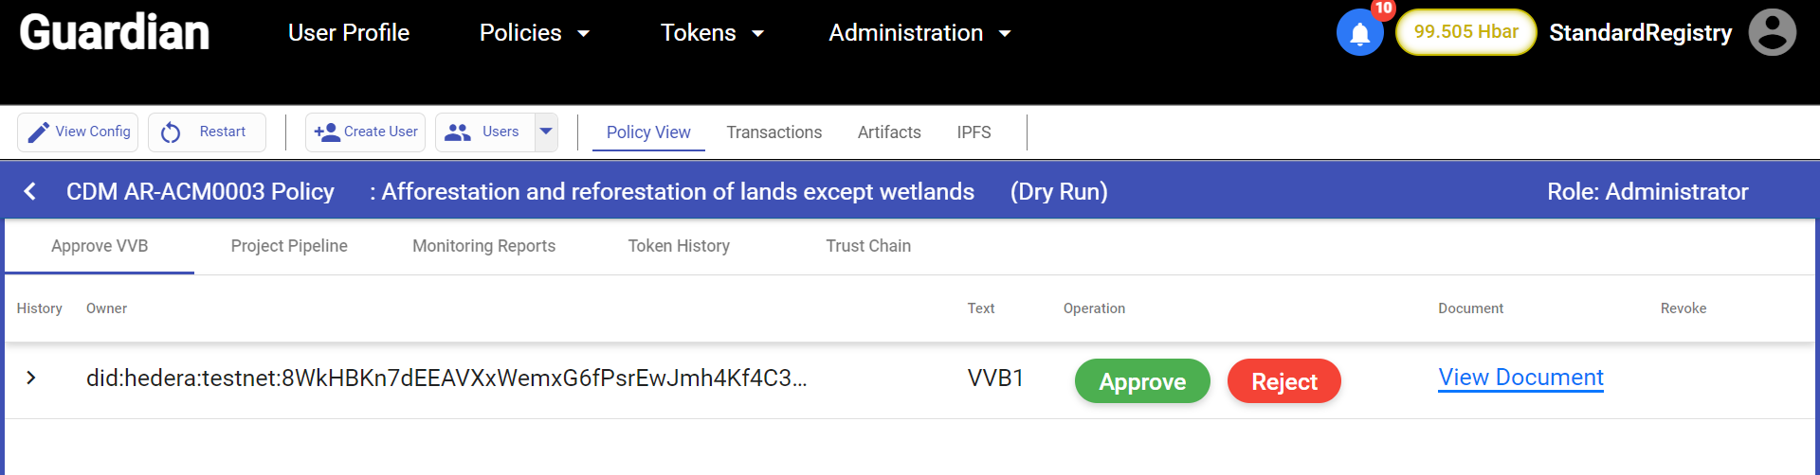Go back using the left chevron icon

[x=30, y=191]
